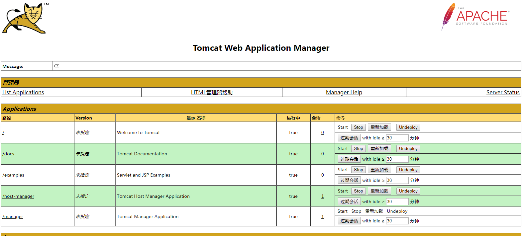Click the 'Tomcat Host Manager Application' display name
The width and height of the screenshot is (523, 236).
point(153,196)
